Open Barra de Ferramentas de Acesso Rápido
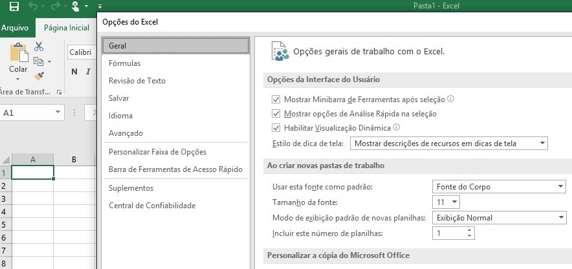The width and height of the screenshot is (572, 269). pyautogui.click(x=176, y=169)
